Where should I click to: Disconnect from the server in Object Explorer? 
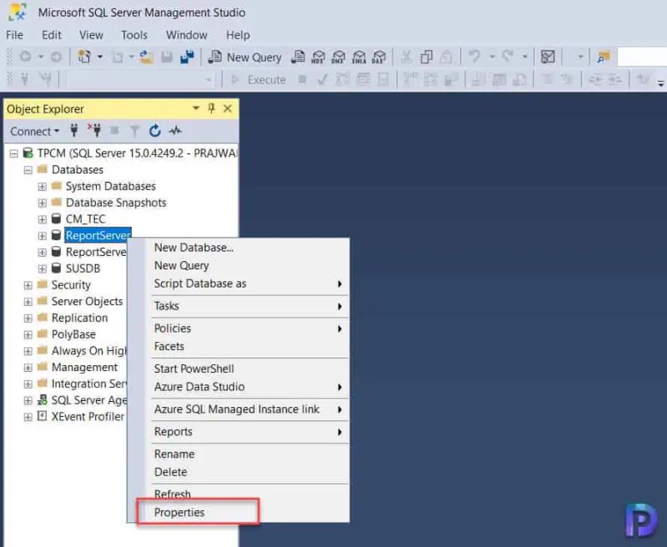[97, 131]
